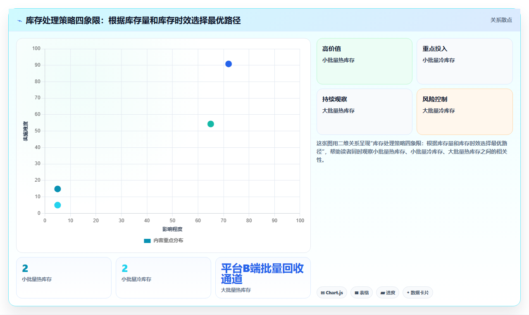This screenshot has width=529, height=315.
Task: Click the 进度 tag
Action: pos(388,293)
